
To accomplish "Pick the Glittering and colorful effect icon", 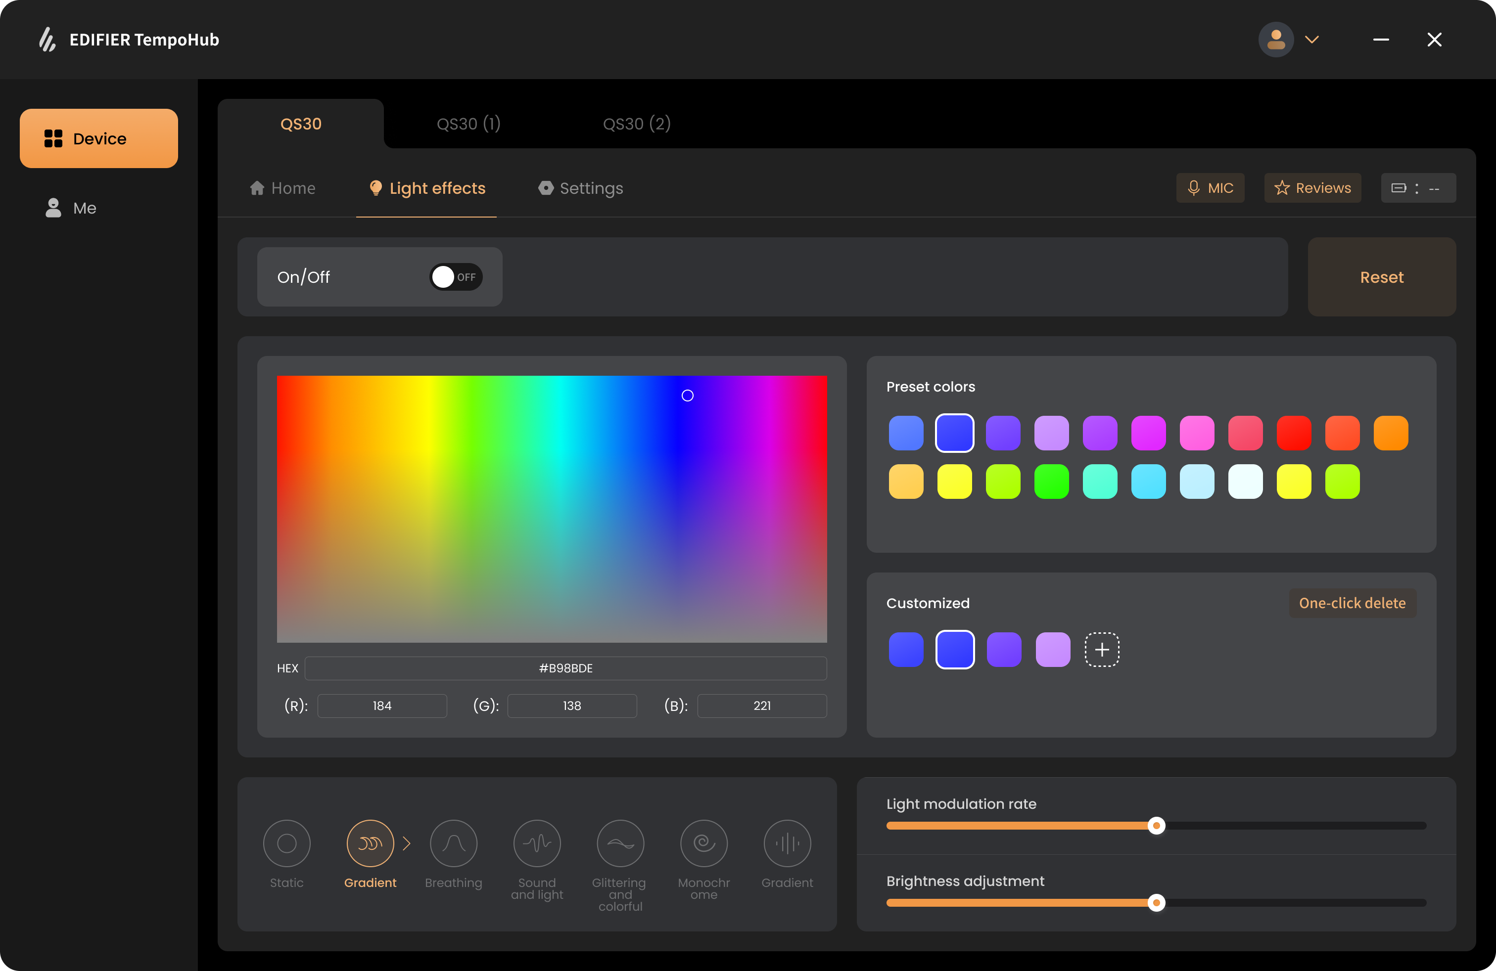I will pyautogui.click(x=620, y=843).
